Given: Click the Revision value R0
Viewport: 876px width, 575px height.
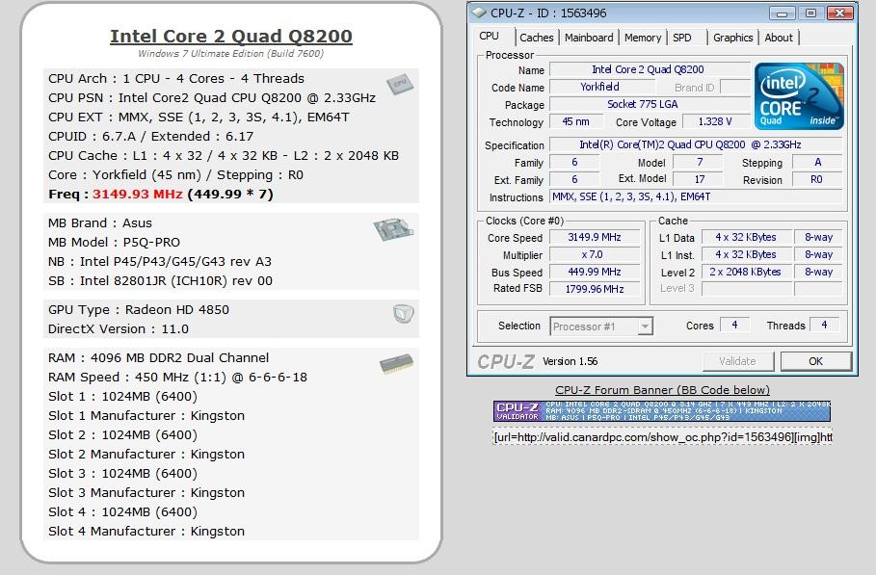Looking at the screenshot, I should pyautogui.click(x=817, y=180).
